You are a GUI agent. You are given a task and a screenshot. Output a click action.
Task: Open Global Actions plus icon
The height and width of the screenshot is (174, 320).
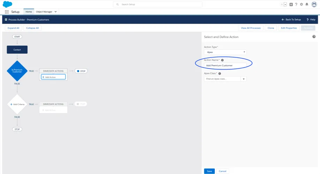point(291,4)
